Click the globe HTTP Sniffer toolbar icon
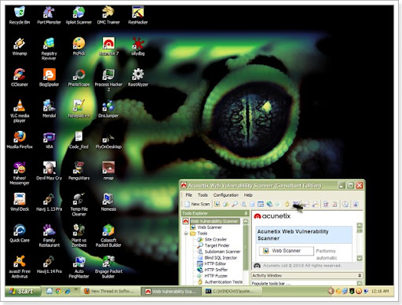This screenshot has width=402, height=305. coord(269,204)
